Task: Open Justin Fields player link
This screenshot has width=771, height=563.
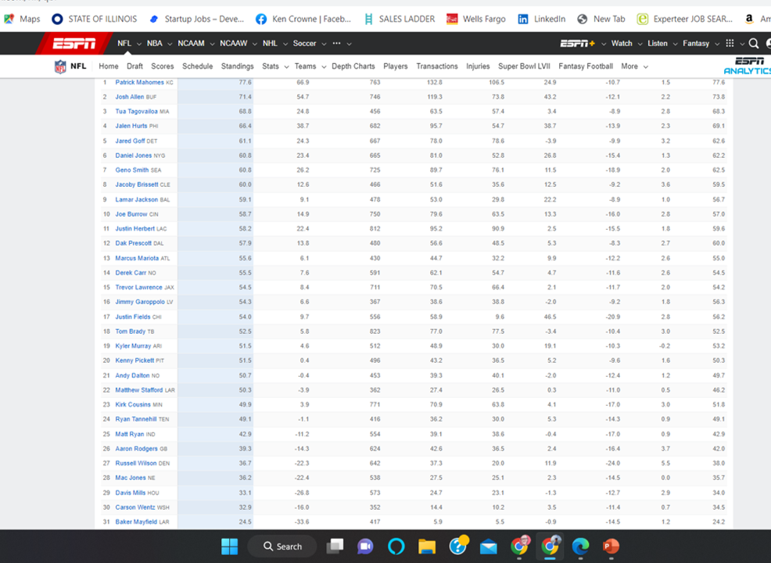Action: (133, 317)
